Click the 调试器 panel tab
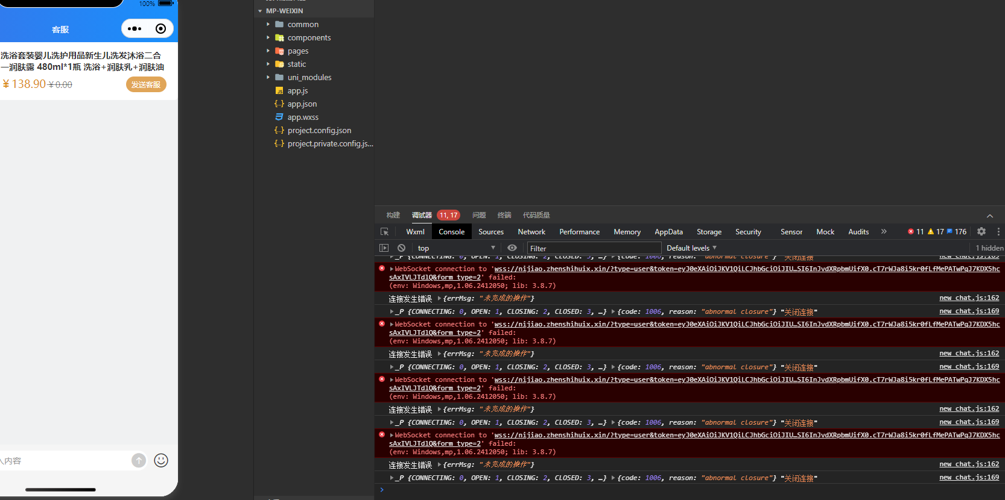This screenshot has height=500, width=1005. (422, 215)
